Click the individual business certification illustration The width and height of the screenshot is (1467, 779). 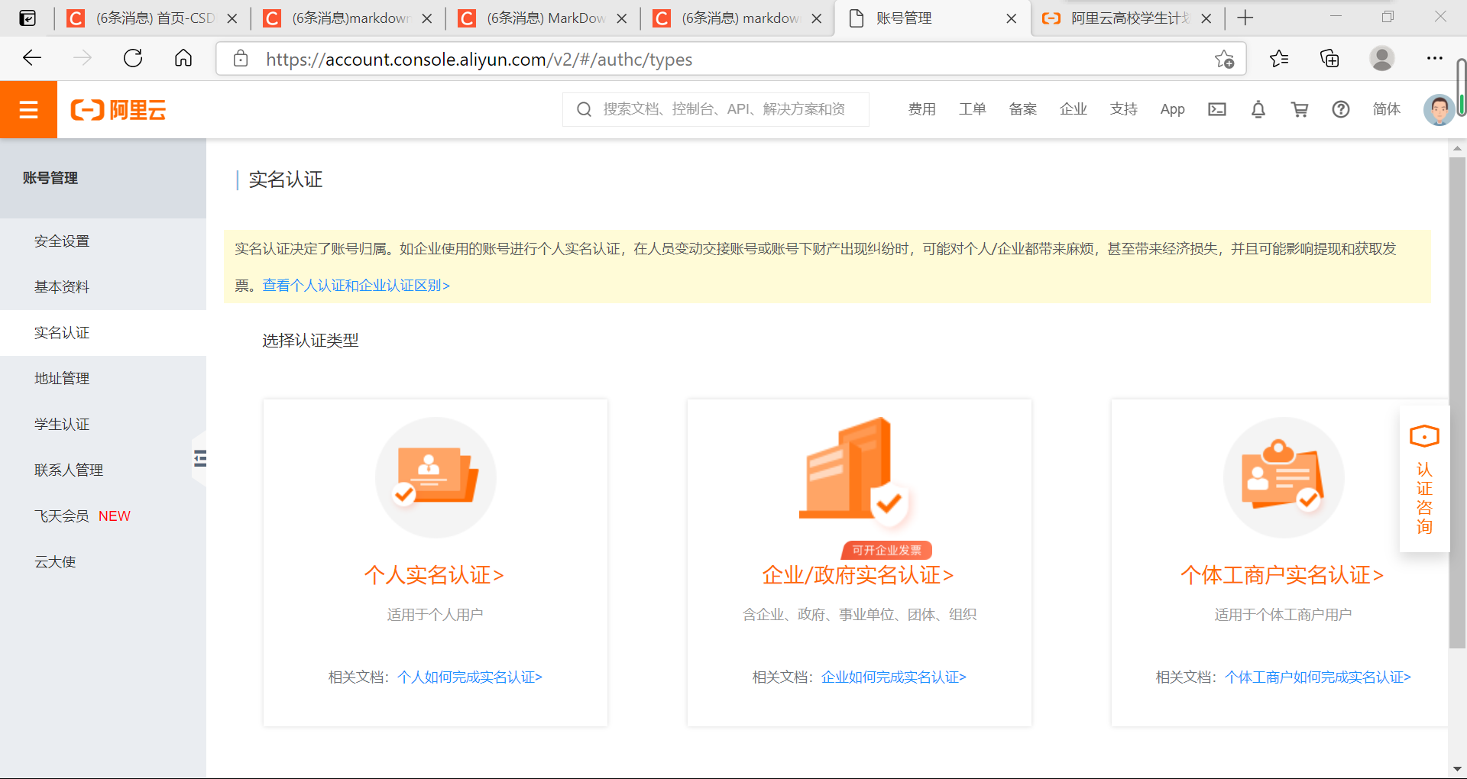1284,477
